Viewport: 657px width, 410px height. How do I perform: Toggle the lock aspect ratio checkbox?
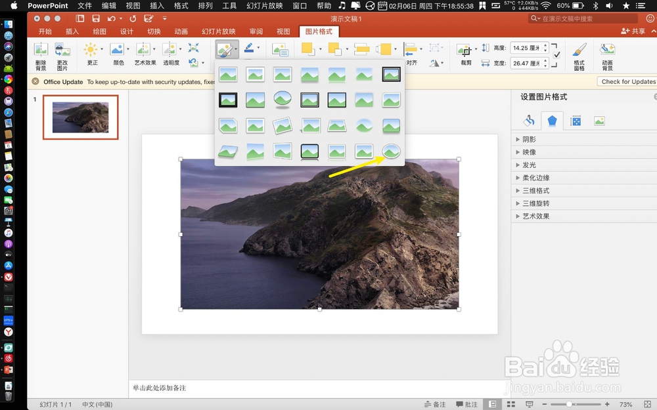pyautogui.click(x=556, y=55)
